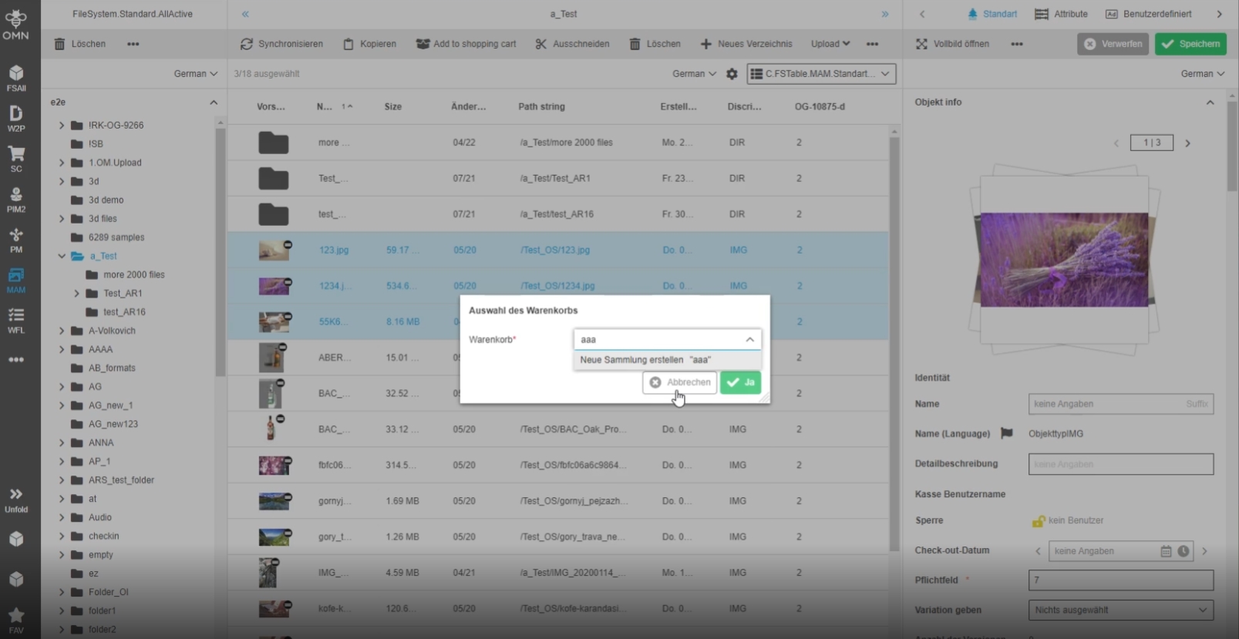Click the table settings gear icon
Image resolution: width=1239 pixels, height=639 pixels.
732,74
